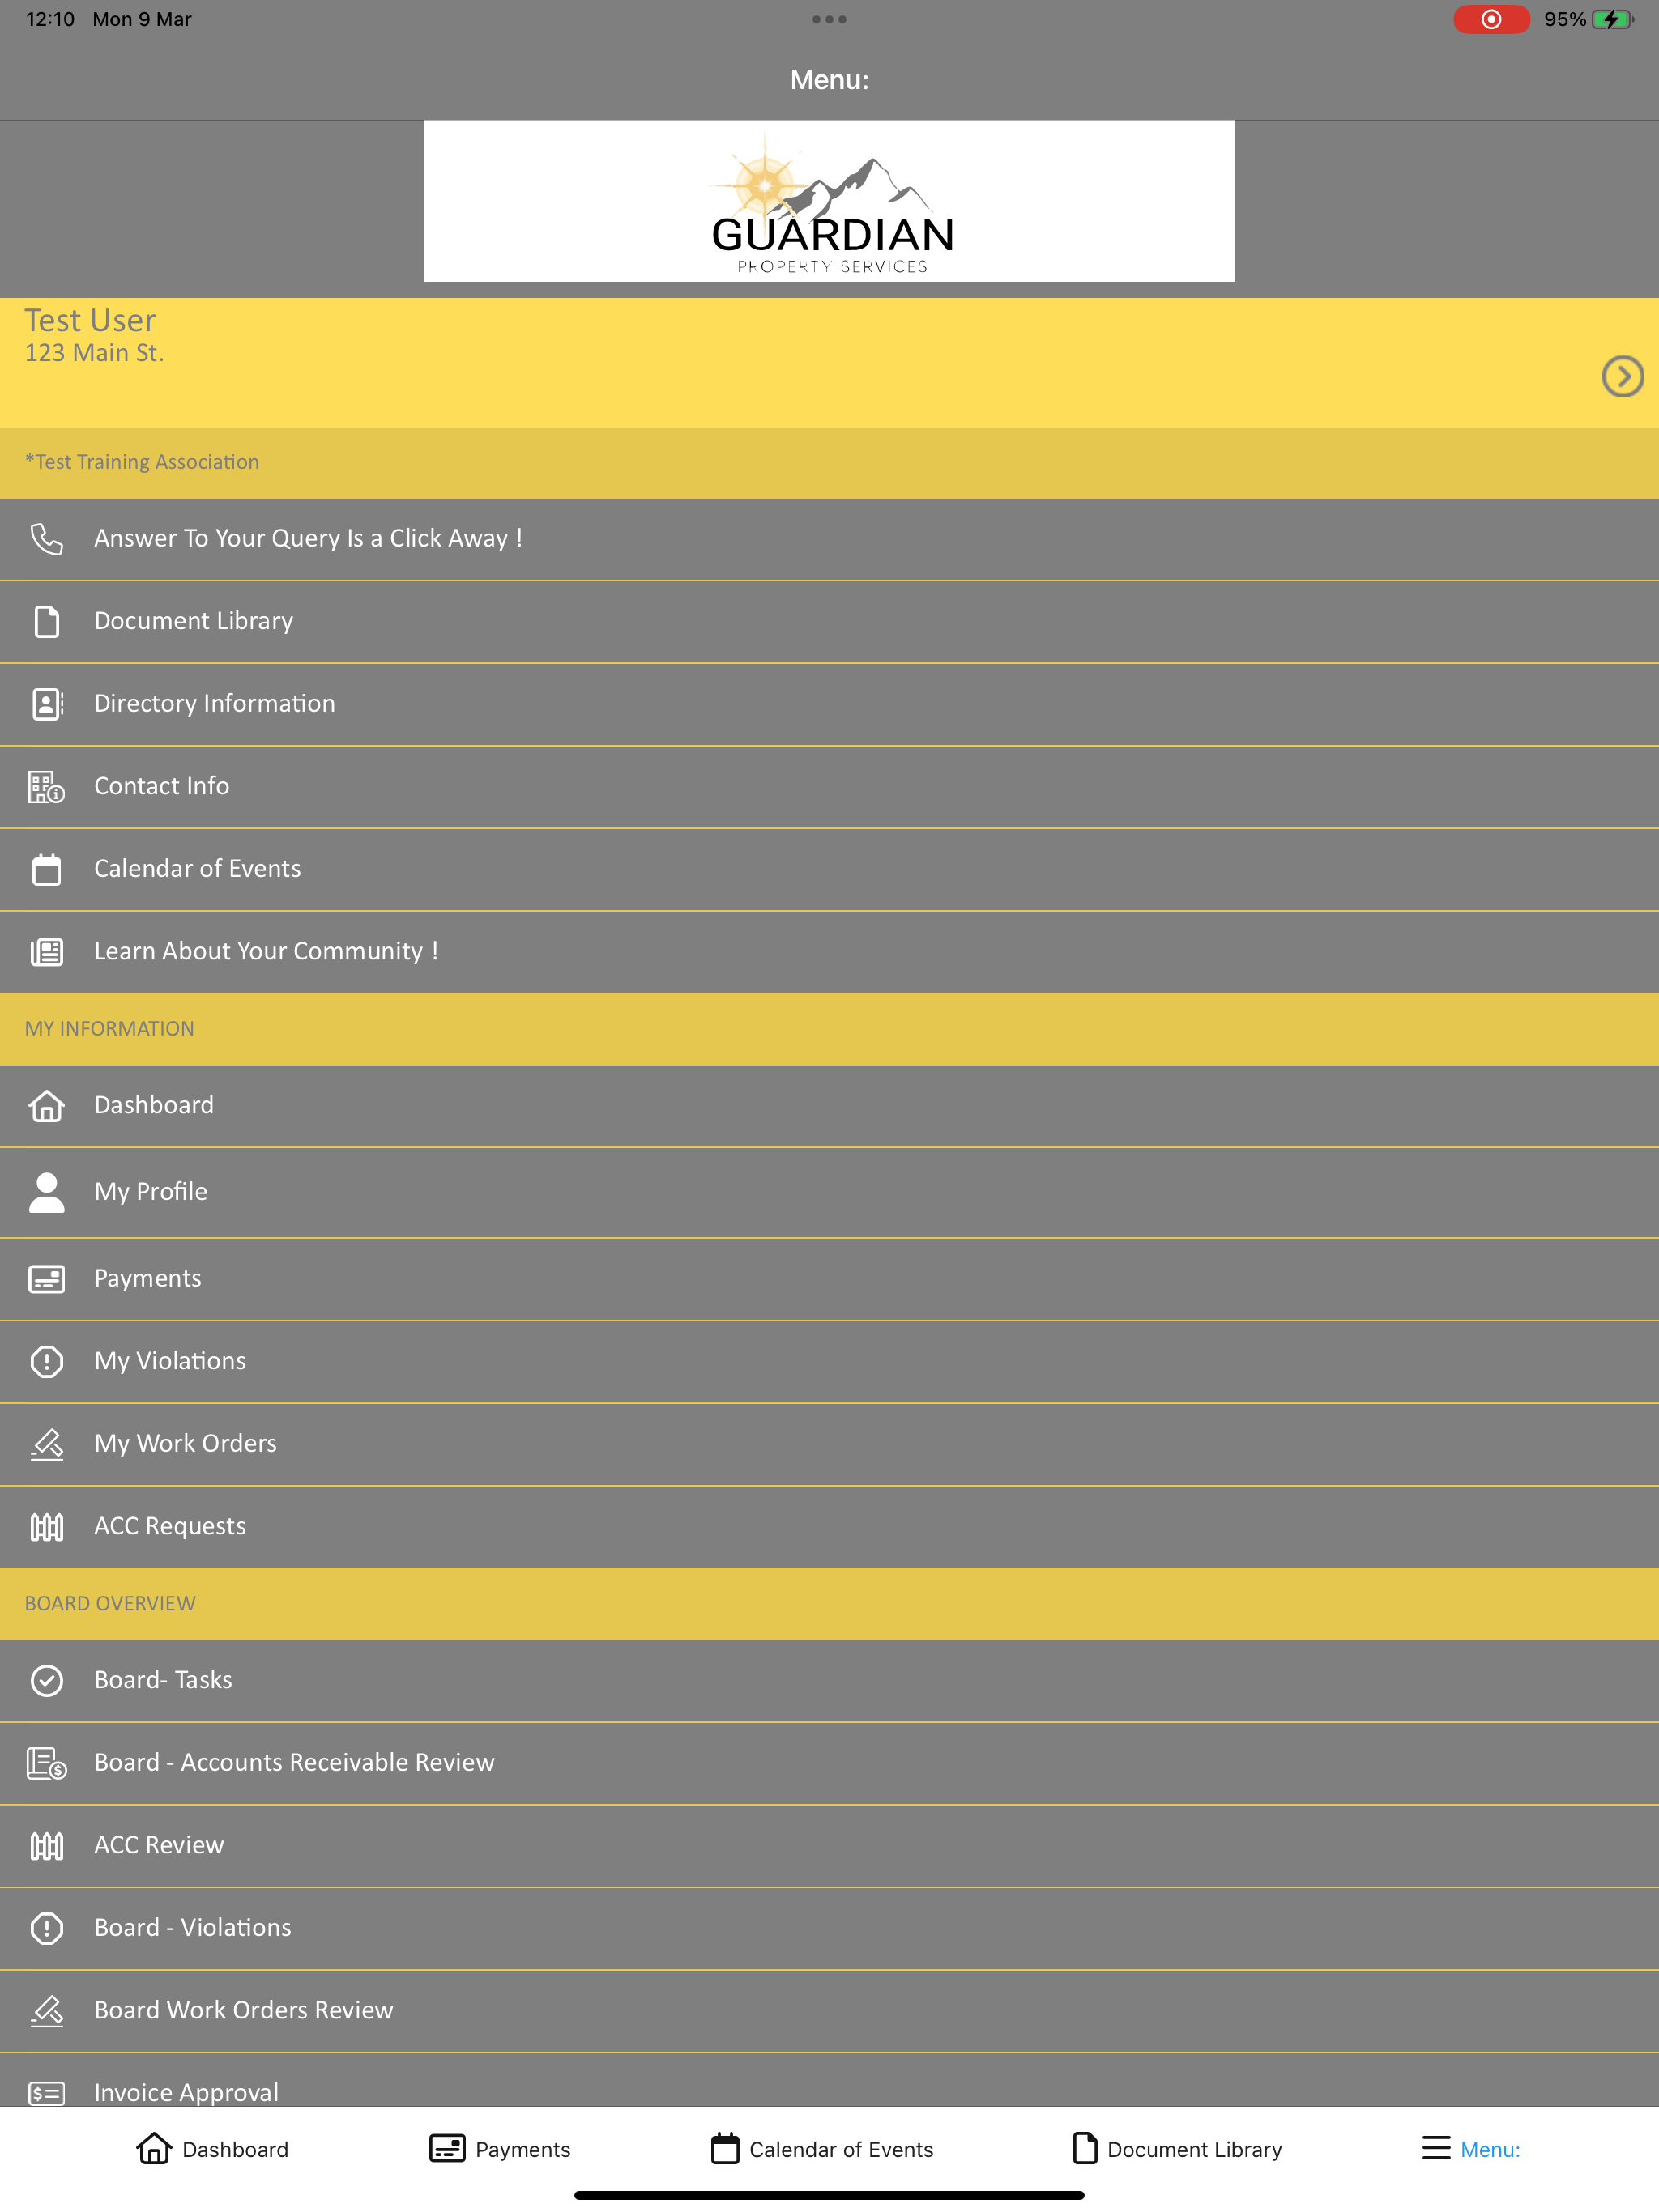Open Board - Violations menu entry
This screenshot has height=2212, width=1659.
coord(829,1928)
